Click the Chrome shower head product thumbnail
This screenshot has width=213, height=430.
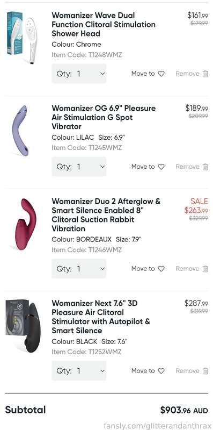[x=22, y=38]
